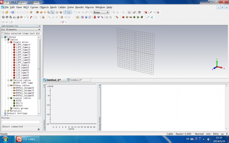
Task: Open dropdown arrow next to macro V icon
Action: (66, 22)
